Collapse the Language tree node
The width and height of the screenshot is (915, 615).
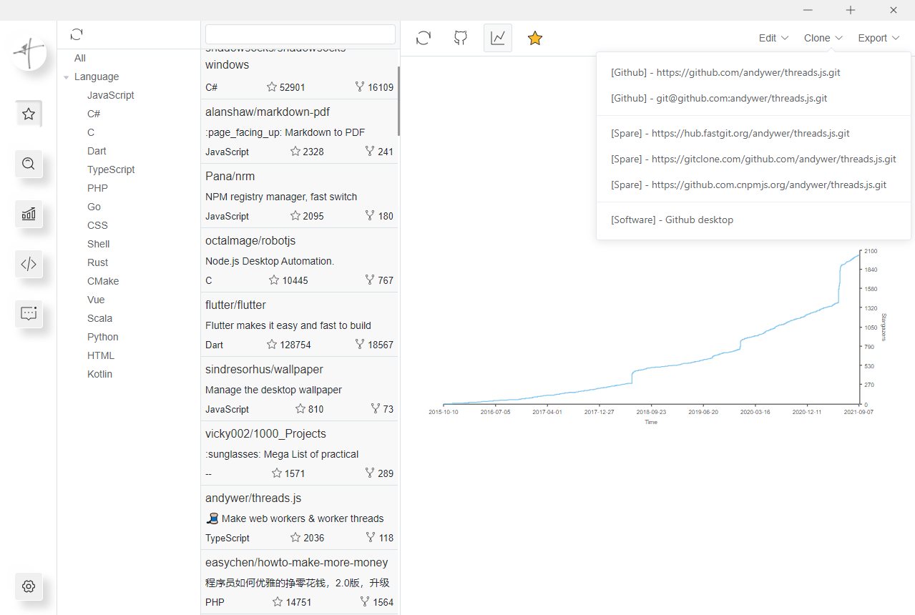[x=66, y=77]
